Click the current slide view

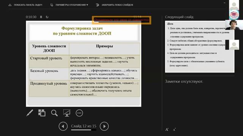coord(84,64)
